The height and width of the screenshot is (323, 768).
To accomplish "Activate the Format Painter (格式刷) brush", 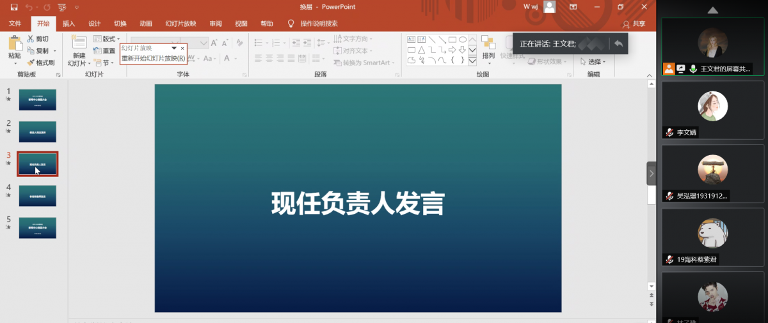I will pos(31,63).
